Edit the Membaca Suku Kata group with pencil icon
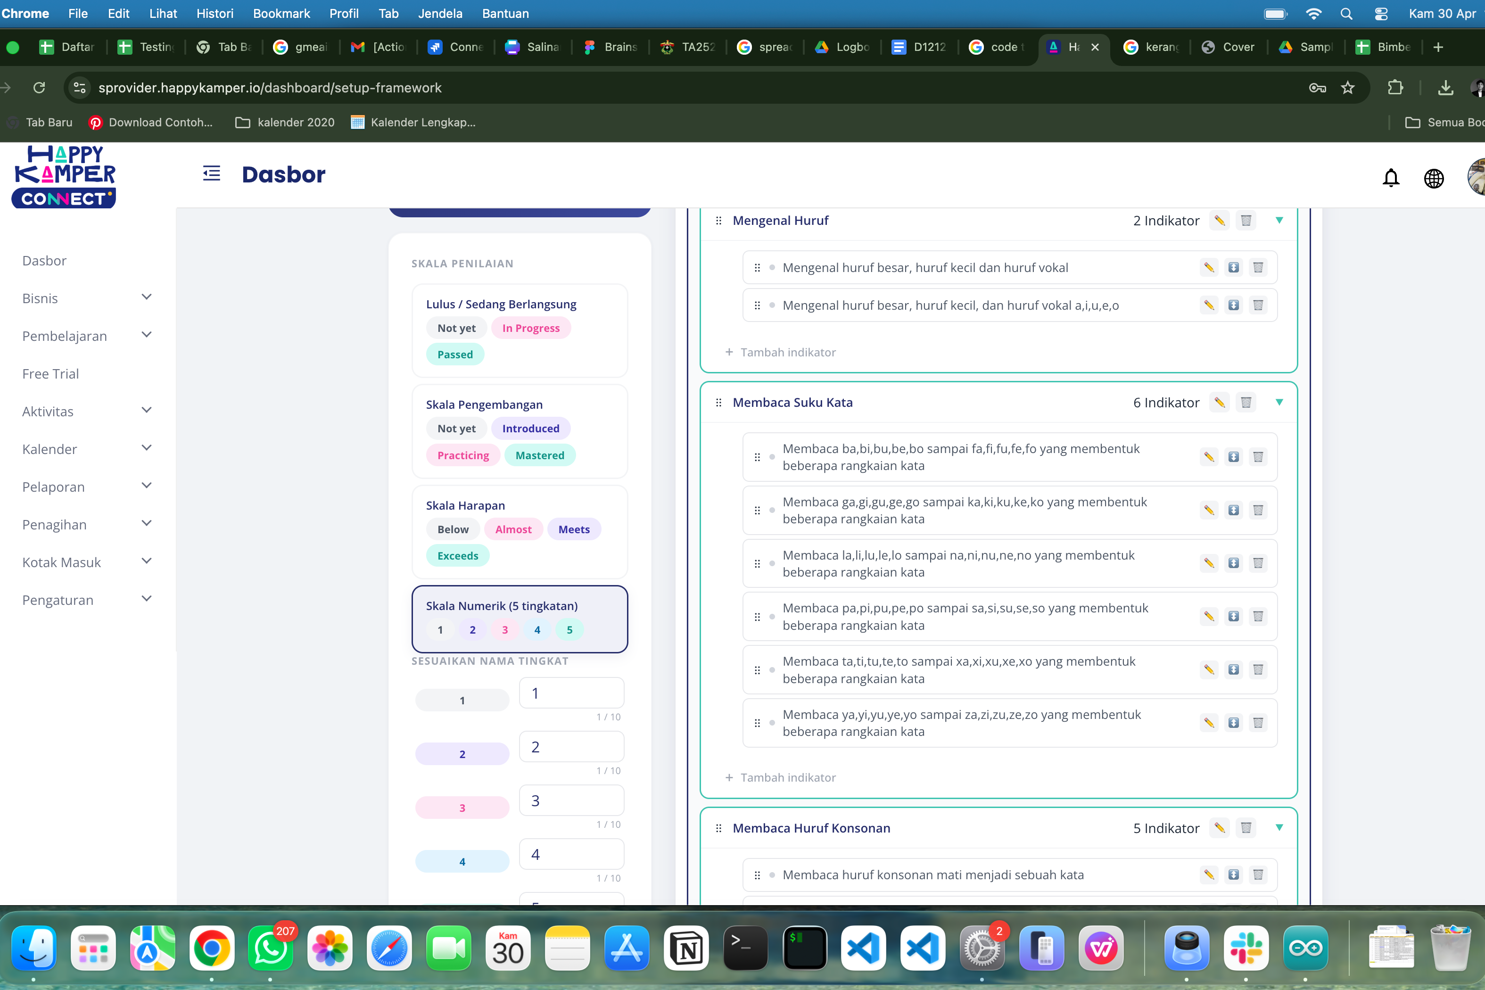 (x=1219, y=402)
